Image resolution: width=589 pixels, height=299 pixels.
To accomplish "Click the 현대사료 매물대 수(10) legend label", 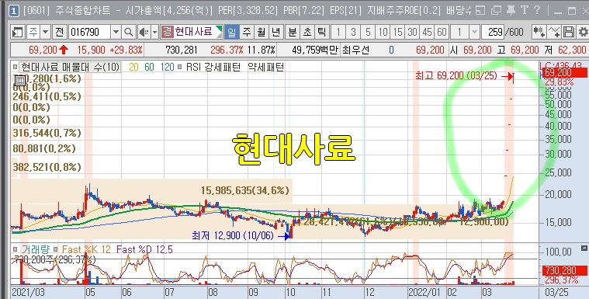I will tap(71, 68).
